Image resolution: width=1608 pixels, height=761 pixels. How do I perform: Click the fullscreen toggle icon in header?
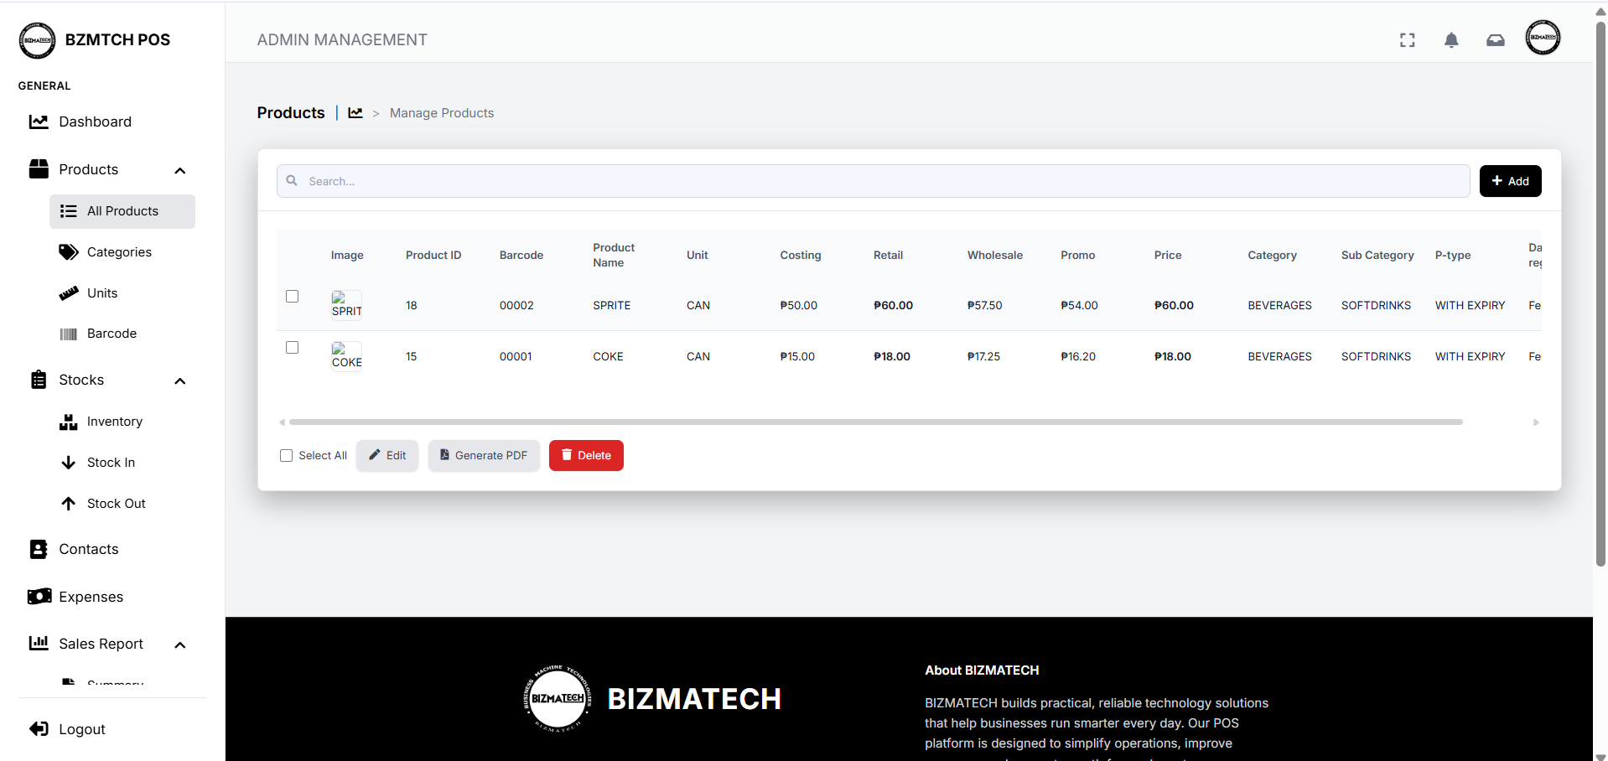point(1407,40)
